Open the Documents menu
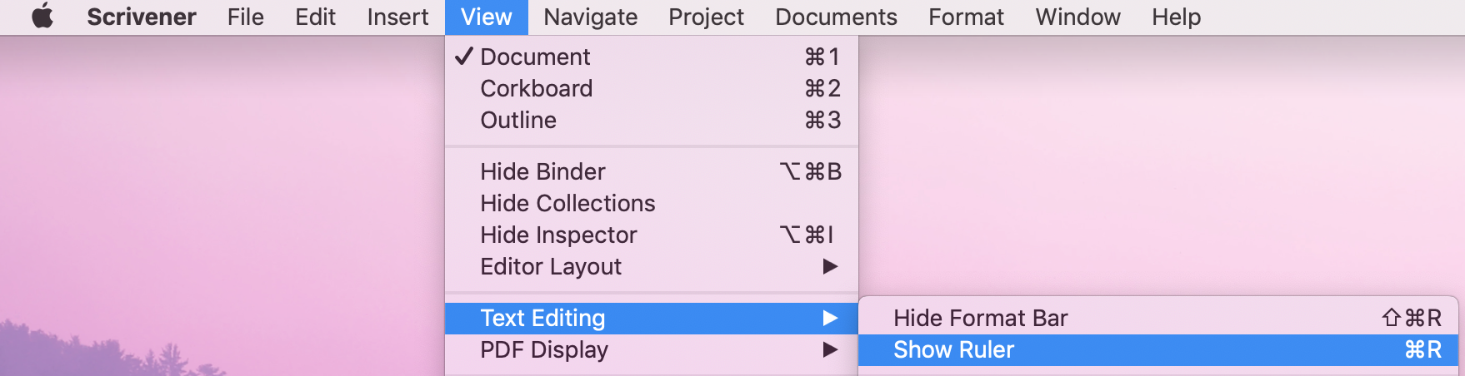 click(x=836, y=17)
